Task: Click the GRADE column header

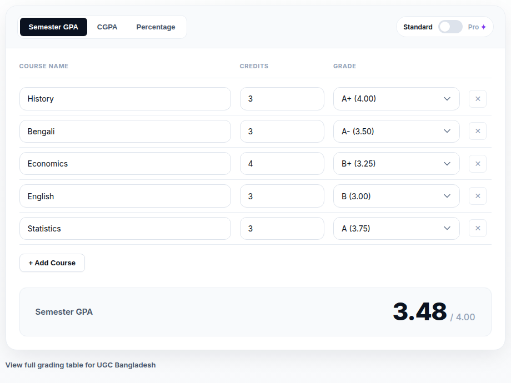Action: click(344, 66)
